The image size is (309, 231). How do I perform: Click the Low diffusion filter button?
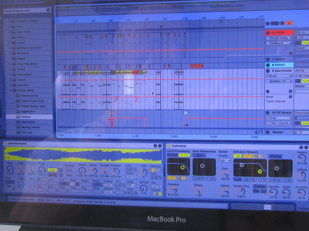[x=238, y=179]
